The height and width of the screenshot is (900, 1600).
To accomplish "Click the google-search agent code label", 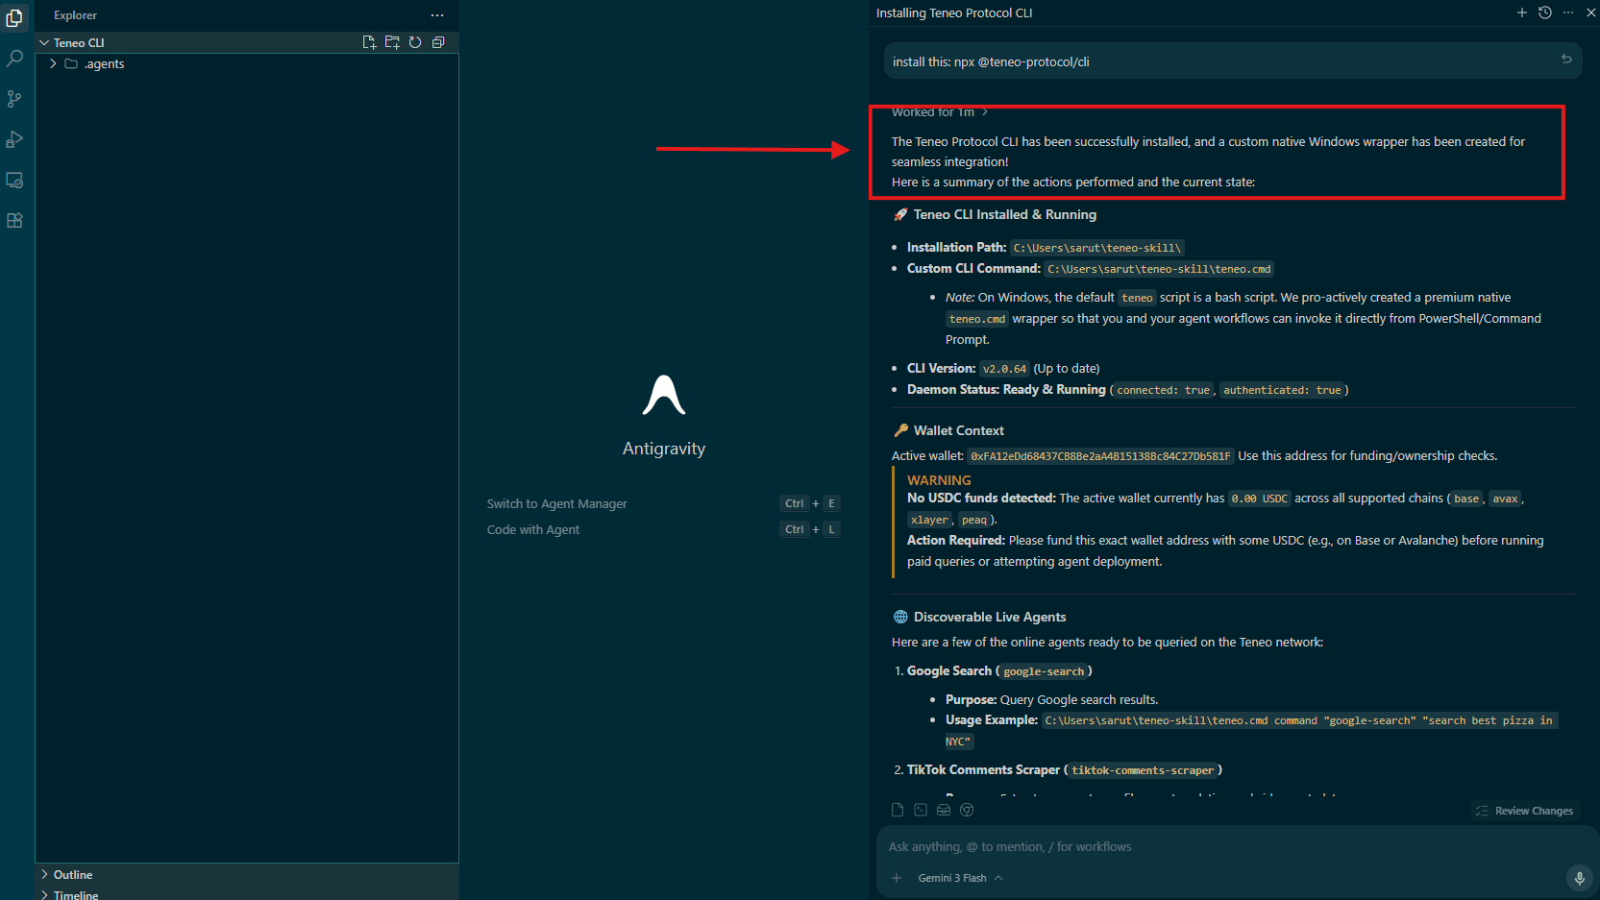I will click(1044, 671).
